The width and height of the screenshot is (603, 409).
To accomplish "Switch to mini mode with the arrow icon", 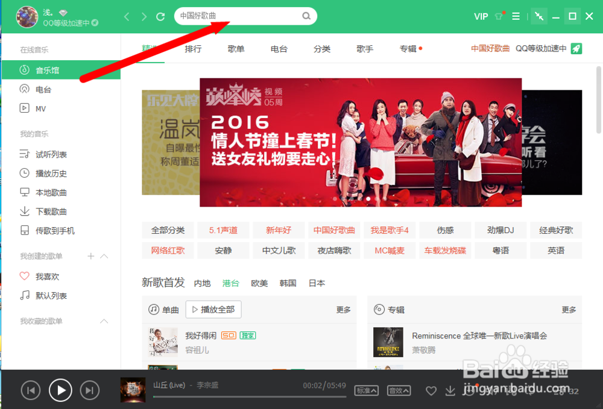I will [x=538, y=16].
